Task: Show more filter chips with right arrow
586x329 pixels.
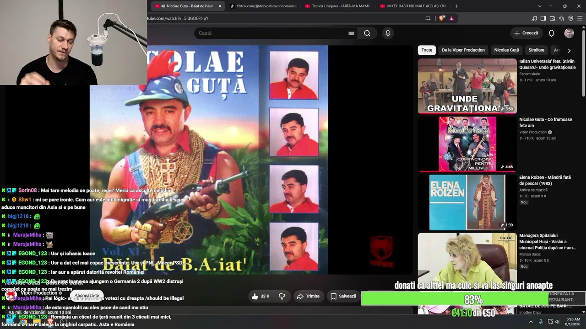Action: pyautogui.click(x=569, y=50)
